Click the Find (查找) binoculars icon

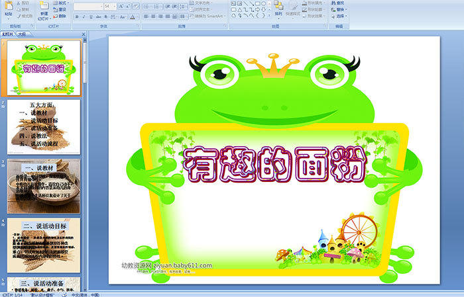333,3
